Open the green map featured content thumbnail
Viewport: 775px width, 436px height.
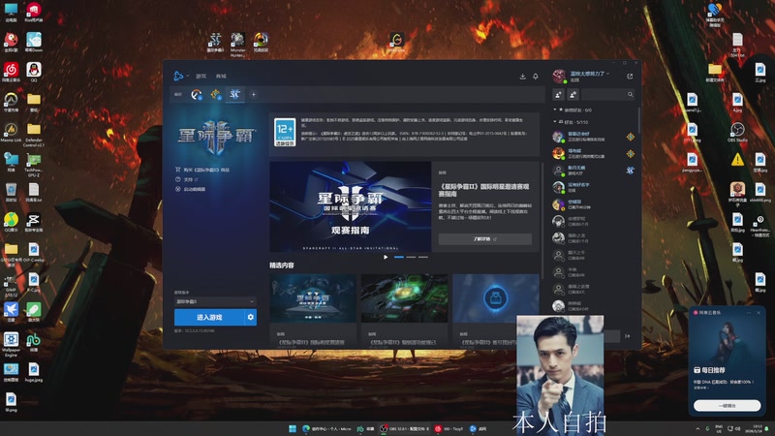(x=404, y=298)
